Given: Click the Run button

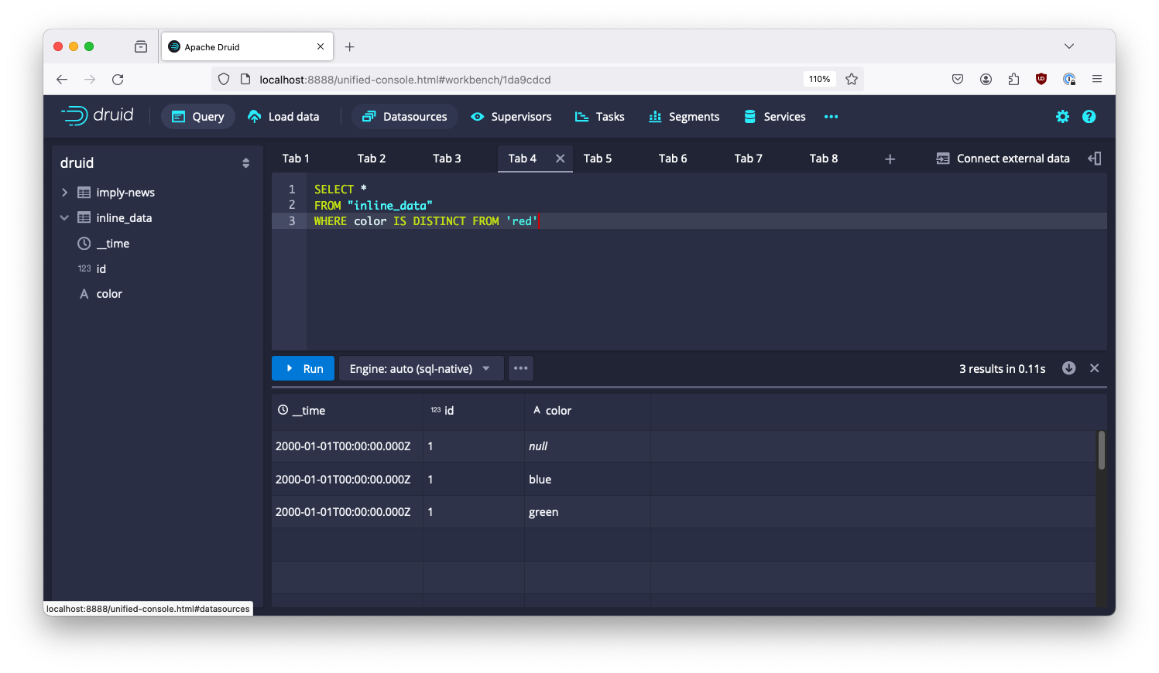Looking at the screenshot, I should [x=303, y=368].
